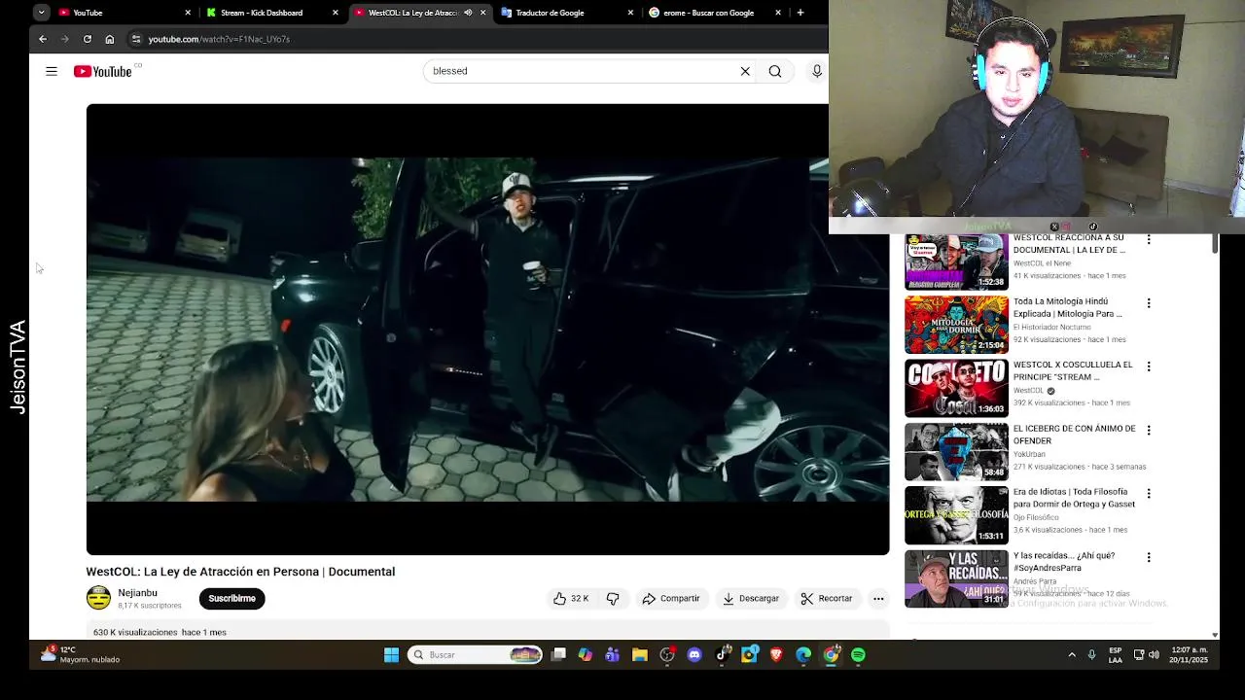The image size is (1245, 700).
Task: Reload the current page
Action: [x=88, y=39]
